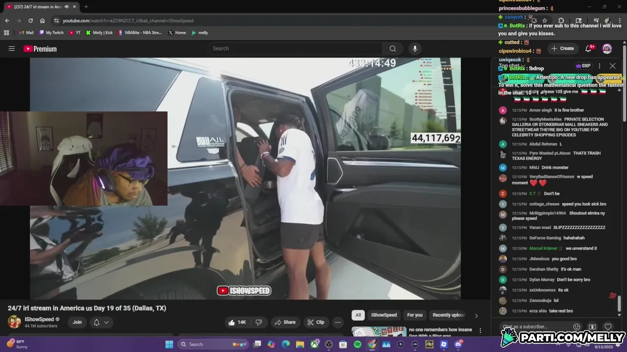Image resolution: width=627 pixels, height=352 pixels.
Task: Click the page vertical scrollbar
Action: (625, 83)
